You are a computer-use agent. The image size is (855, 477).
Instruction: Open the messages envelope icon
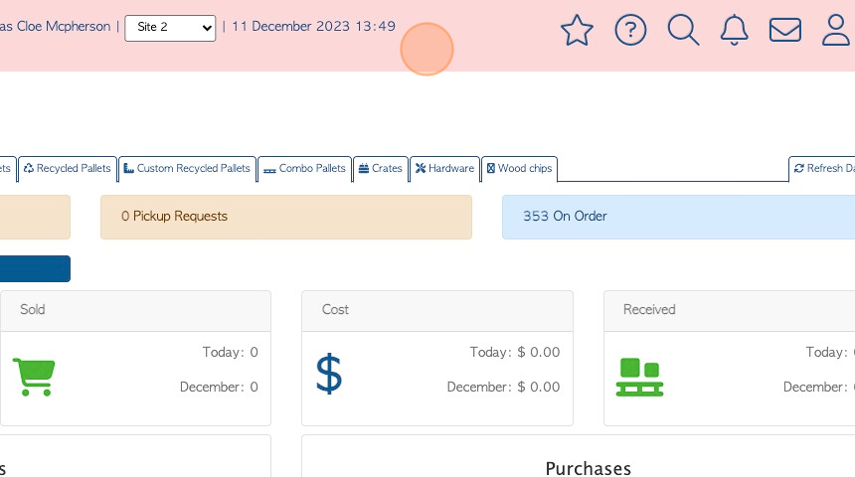[785, 30]
